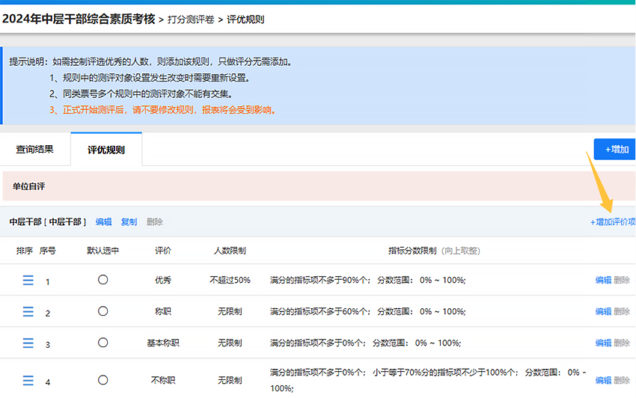Click the sort handle icon for row 2 称职
636x398 pixels.
[x=28, y=311]
